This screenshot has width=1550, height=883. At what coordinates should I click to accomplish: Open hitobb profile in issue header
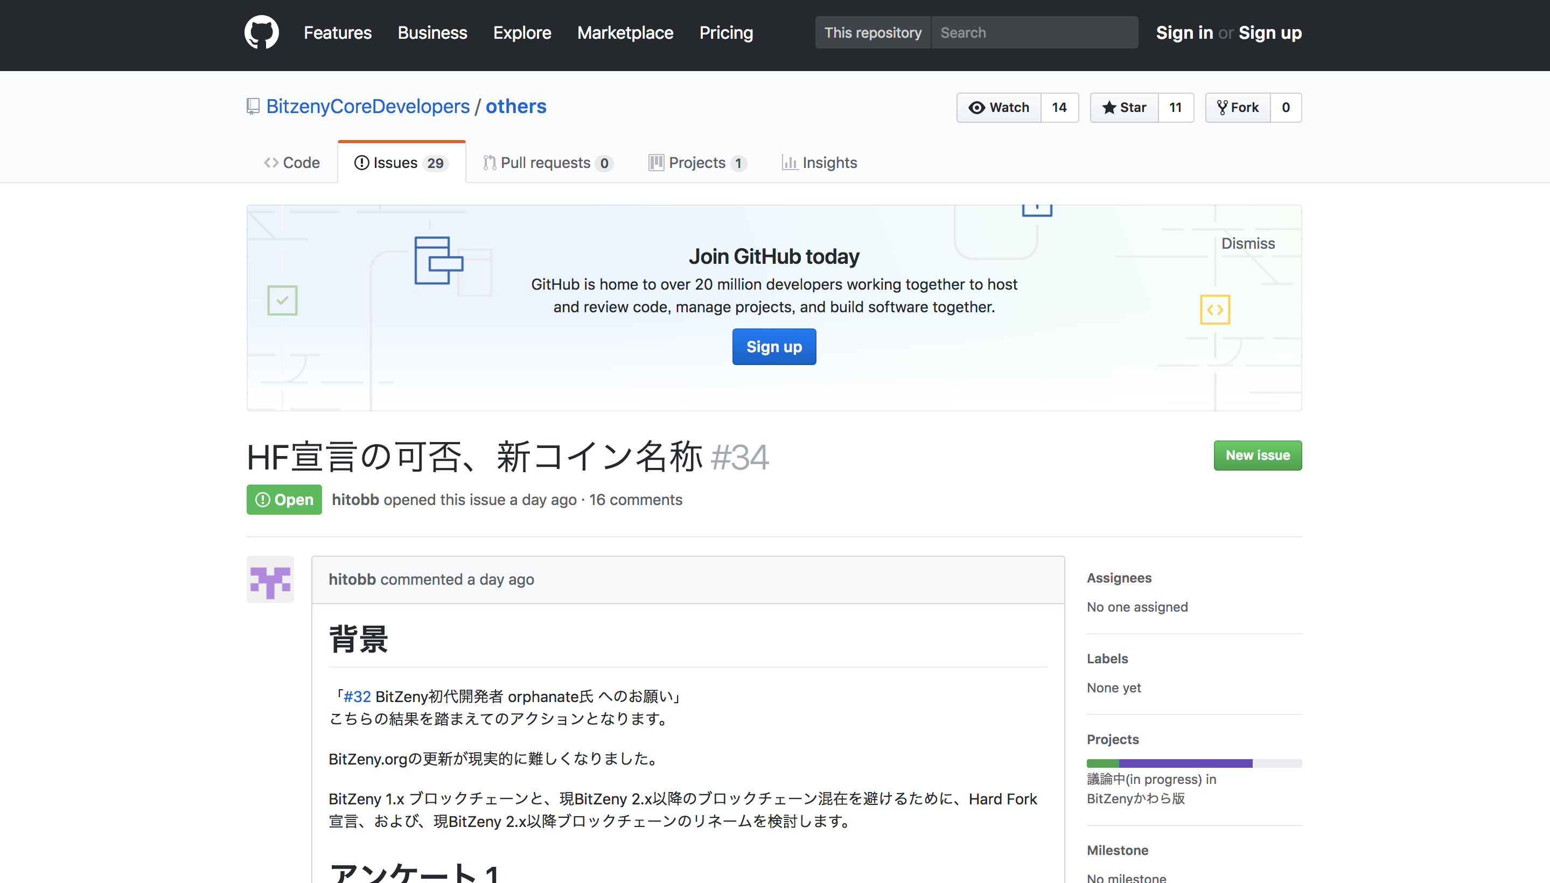[355, 499]
